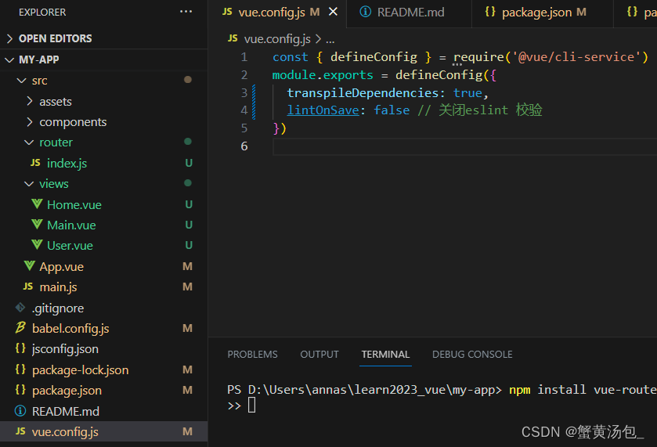Viewport: 657px width, 447px height.
Task: Click the git icon beside .gitignore
Action: [20, 308]
